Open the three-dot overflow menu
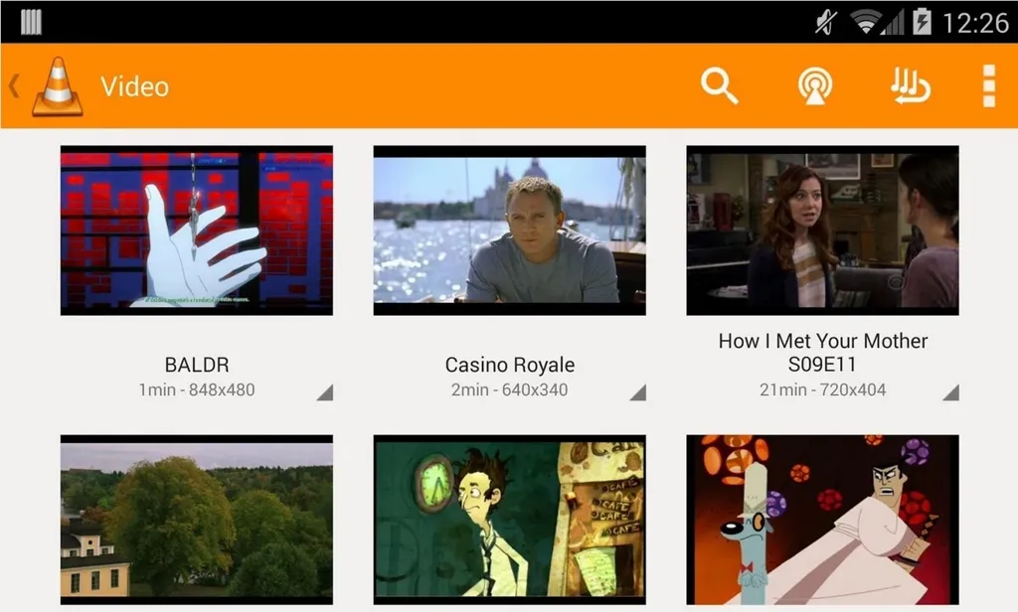Viewport: 1018px width, 612px height. (x=989, y=85)
